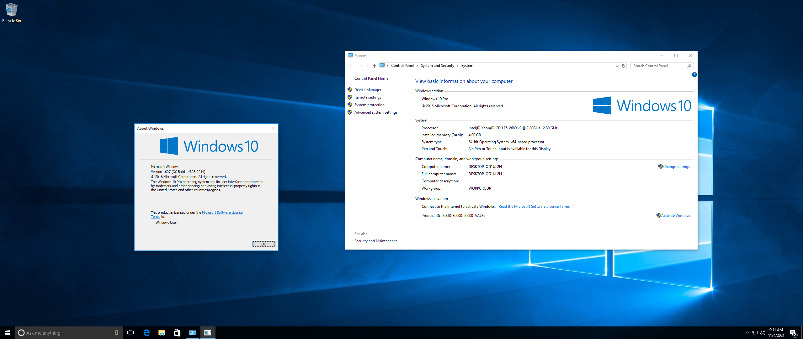Expand the address bar history dropdown

[x=617, y=66]
